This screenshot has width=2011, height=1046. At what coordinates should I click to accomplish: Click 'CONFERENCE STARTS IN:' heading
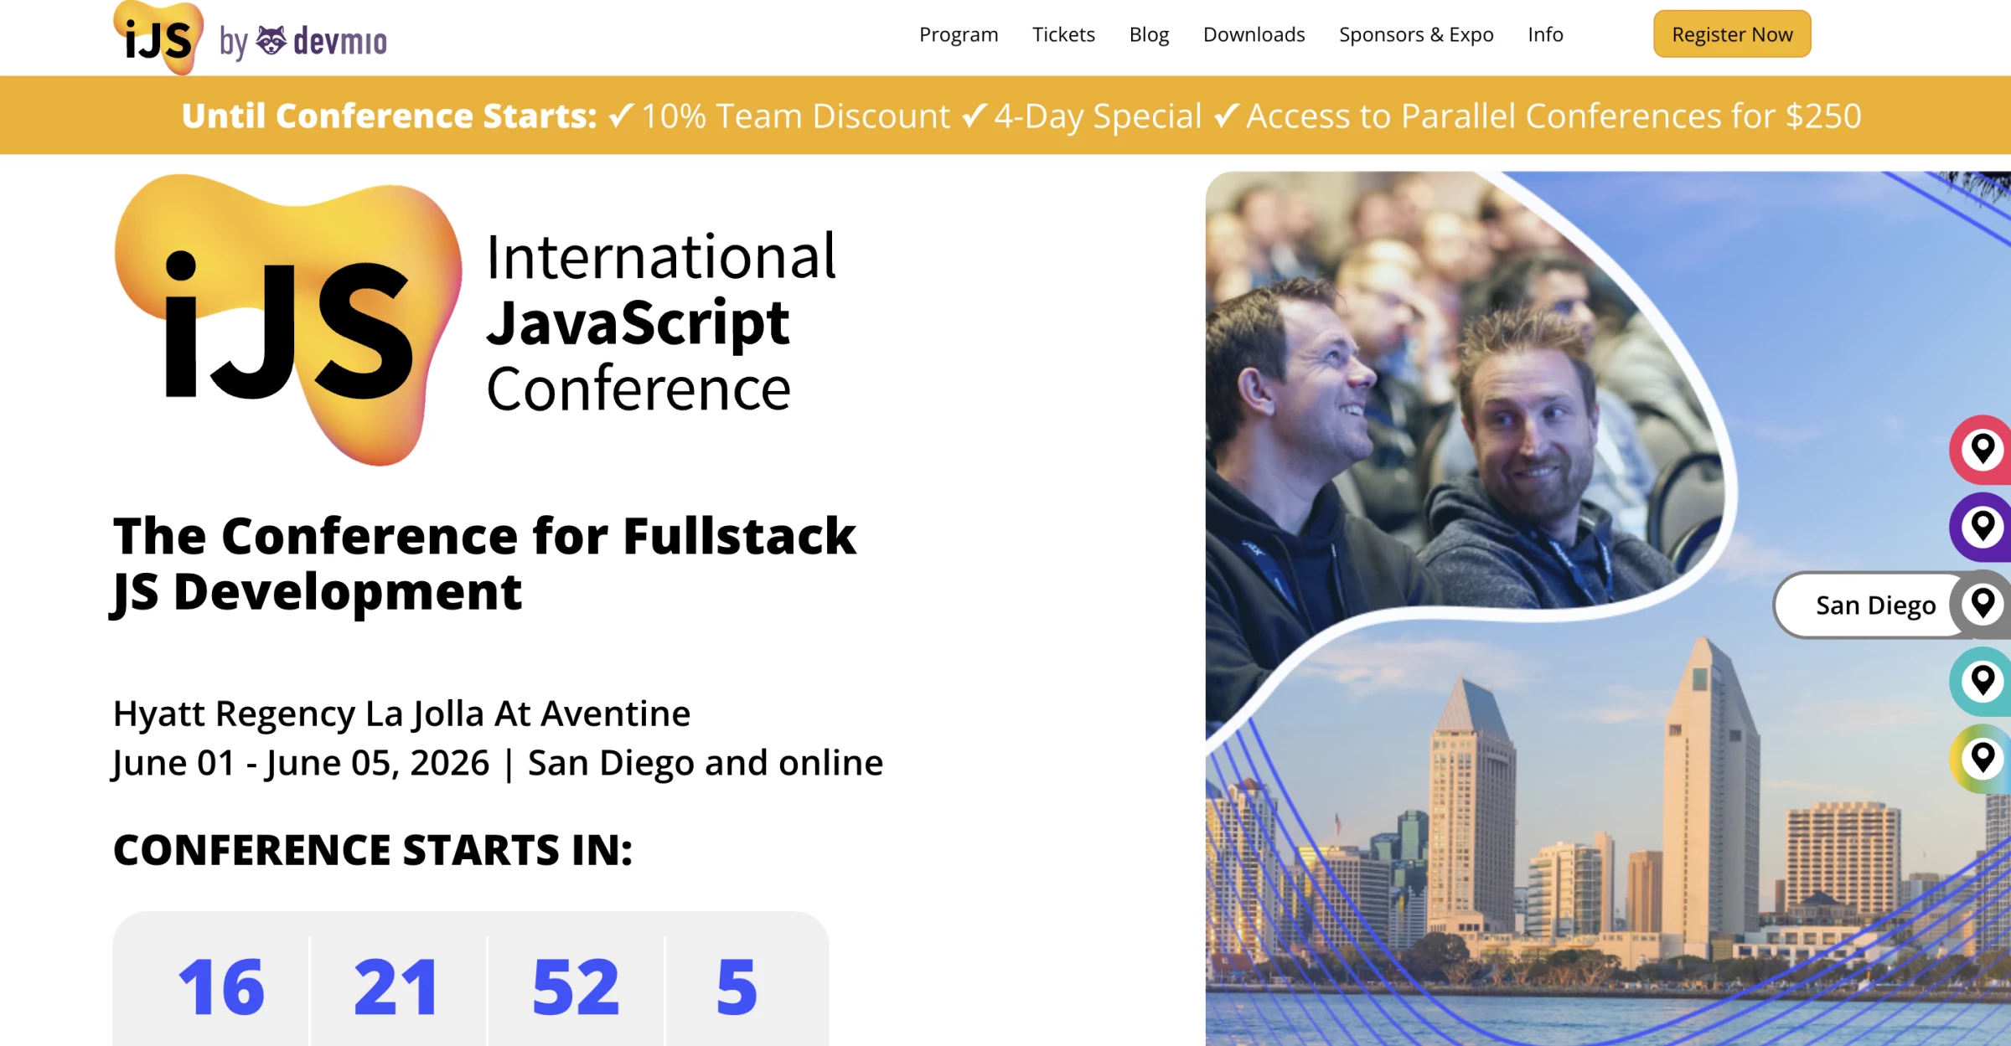pos(373,850)
